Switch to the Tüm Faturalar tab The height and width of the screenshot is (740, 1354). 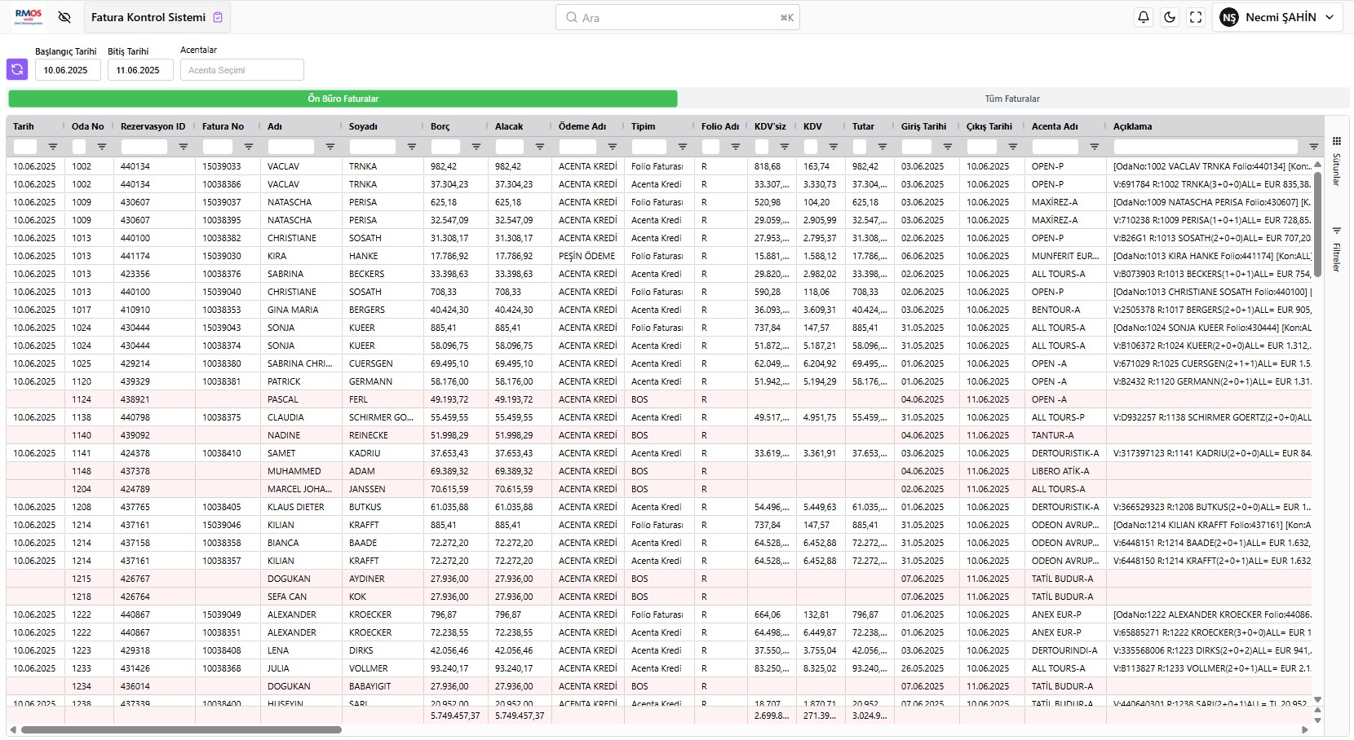tap(1012, 99)
